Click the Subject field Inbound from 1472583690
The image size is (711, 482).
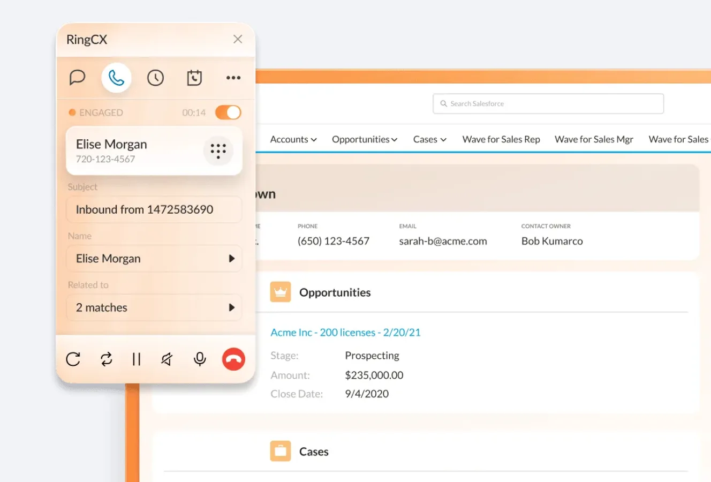coord(154,209)
